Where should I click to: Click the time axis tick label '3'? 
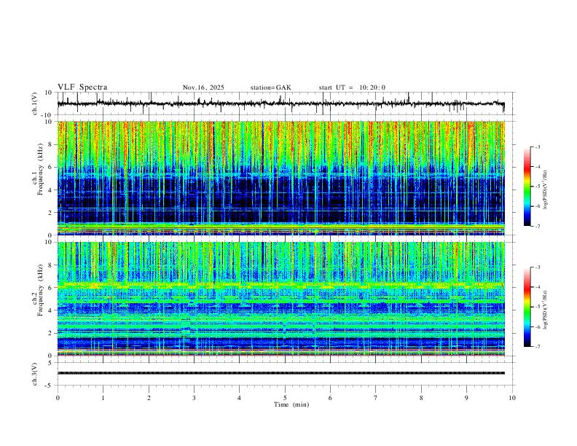194,398
